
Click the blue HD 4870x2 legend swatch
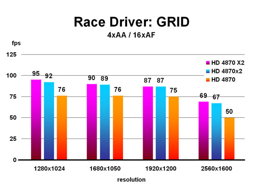tap(208, 71)
